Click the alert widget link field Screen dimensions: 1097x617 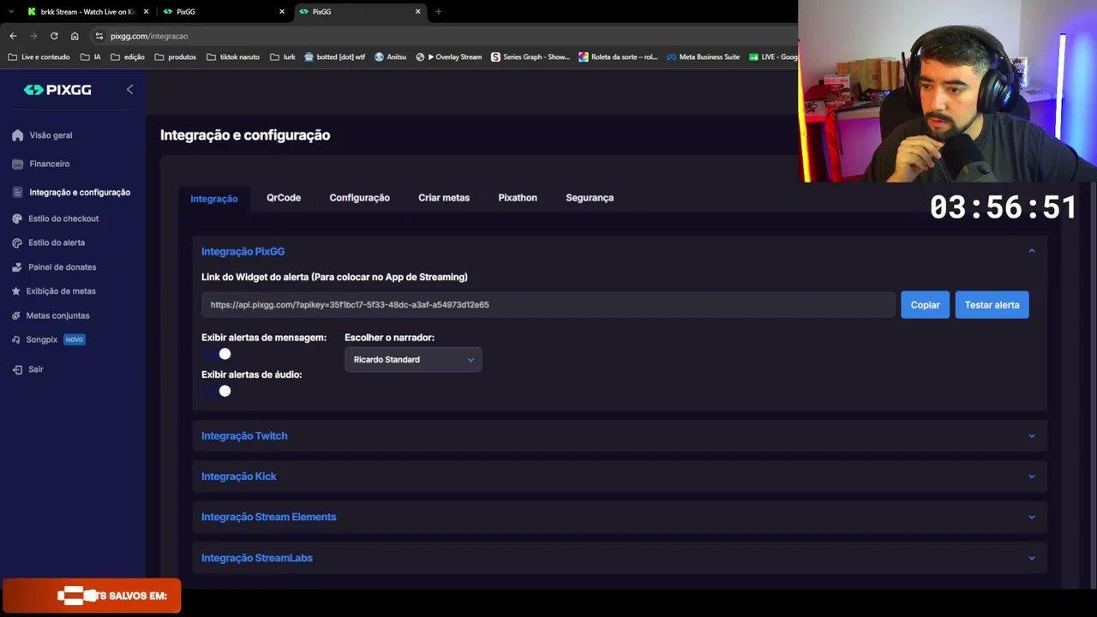point(548,305)
